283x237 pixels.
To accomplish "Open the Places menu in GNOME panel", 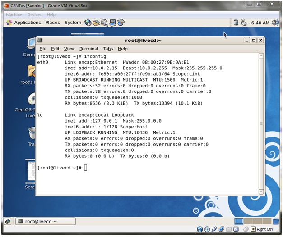I will [52, 23].
